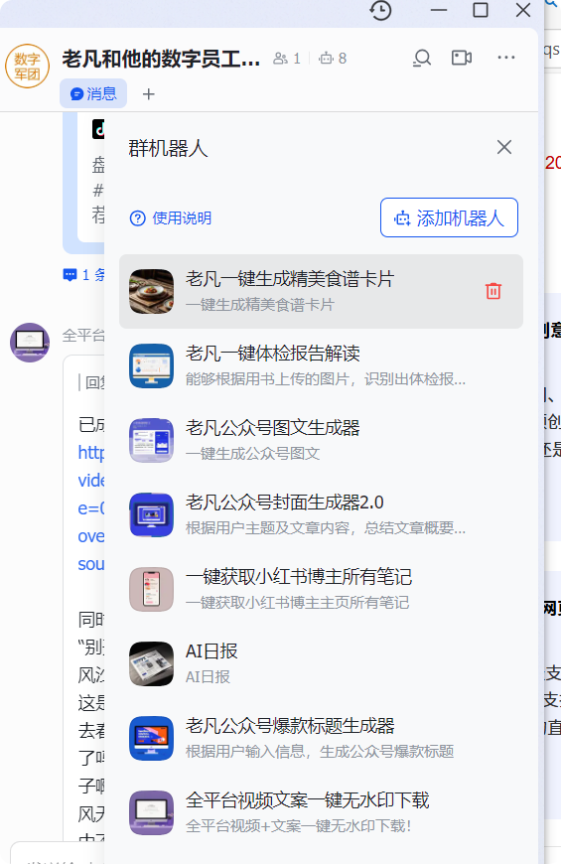Add a new tab with plus button
The width and height of the screenshot is (561, 864).
pos(148,94)
